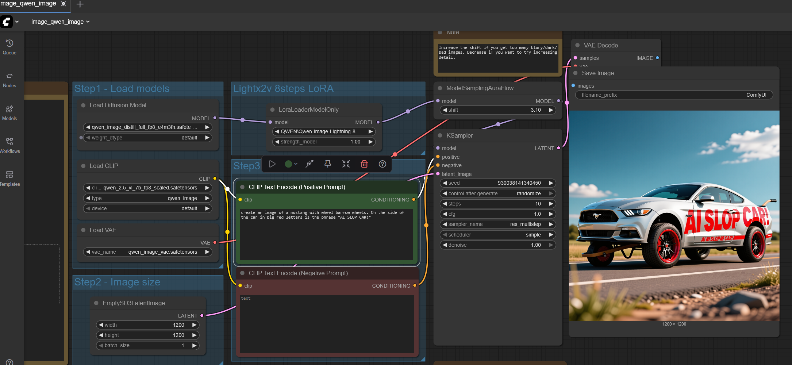Open image_qwen_image workflow dropdown menu
The width and height of the screenshot is (792, 365).
(x=60, y=22)
